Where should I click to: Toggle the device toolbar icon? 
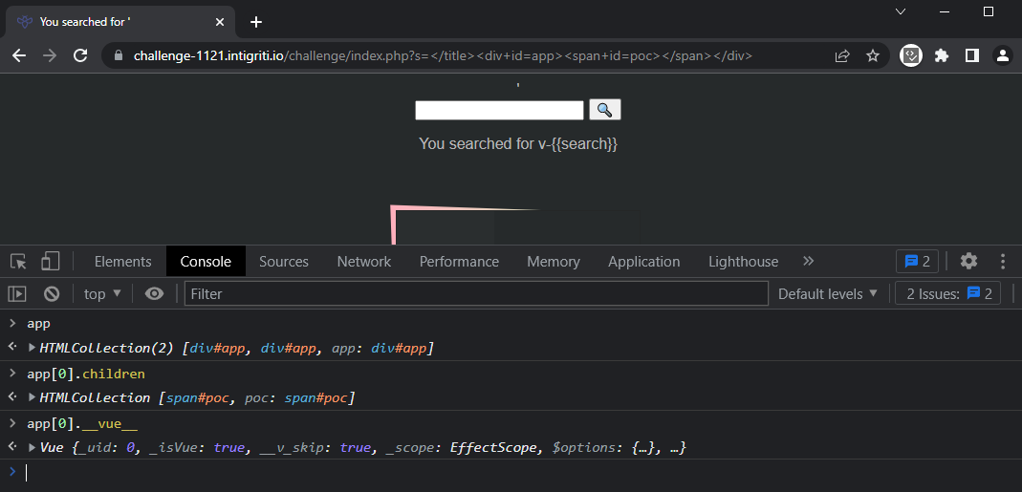point(50,261)
